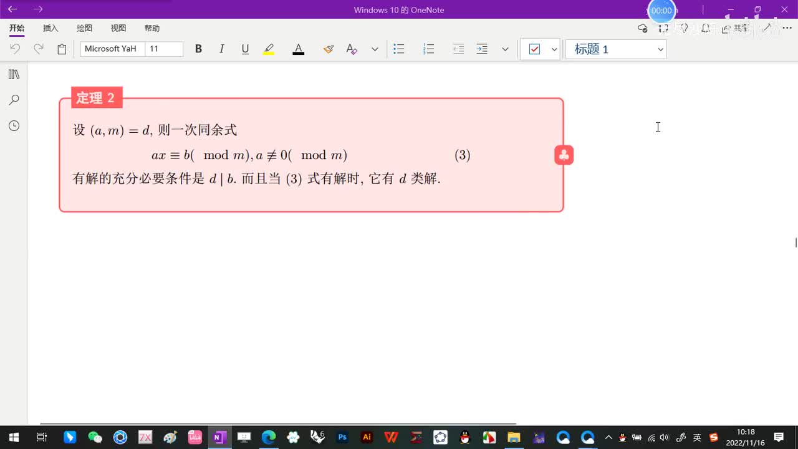The image size is (798, 449).
Task: Navigate forward with the right arrow
Action: (39, 9)
